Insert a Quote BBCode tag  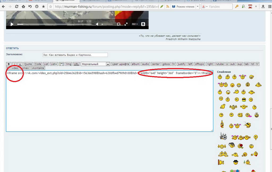pos(28,64)
